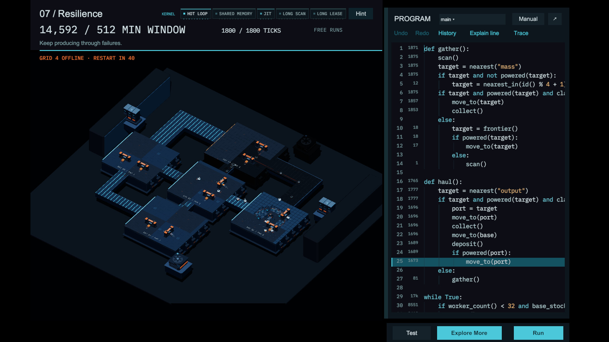The image size is (609, 342).
Task: Toggle the LONG SCAN kernel option
Action: tap(292, 14)
